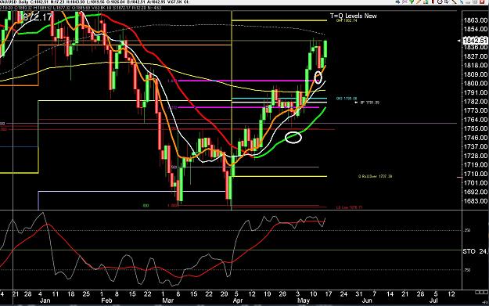Click the 1872.17 value at top left
Screen dimensions: 489x306
37,17
